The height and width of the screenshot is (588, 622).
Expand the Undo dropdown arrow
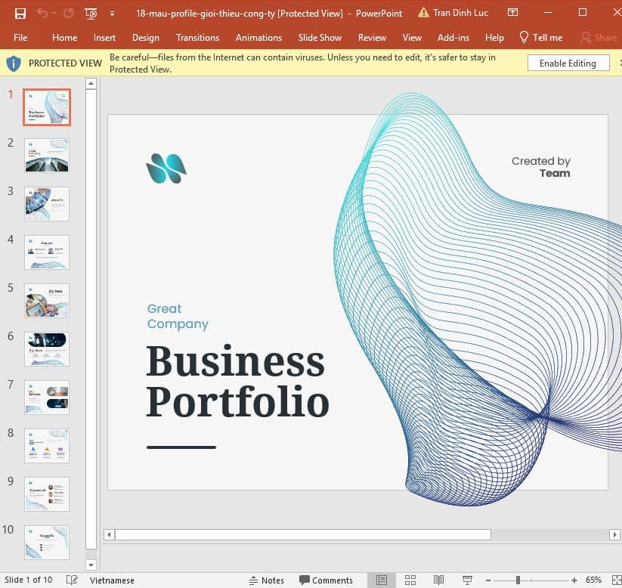coord(54,13)
